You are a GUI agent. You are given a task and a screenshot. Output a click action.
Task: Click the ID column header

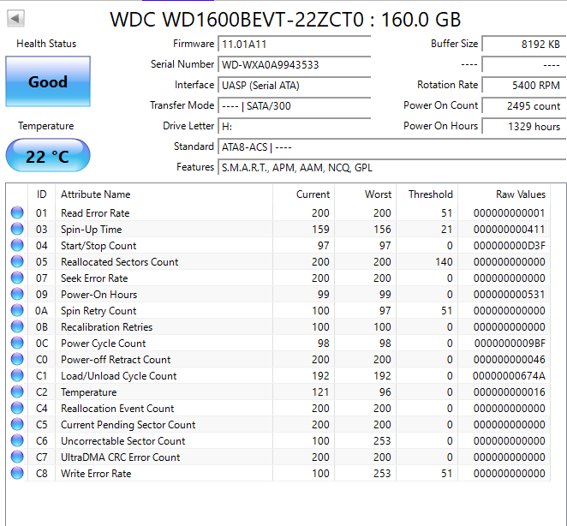pos(42,194)
